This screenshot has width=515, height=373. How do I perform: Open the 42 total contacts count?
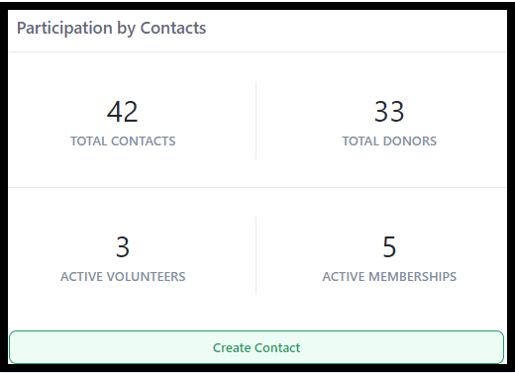click(x=122, y=112)
